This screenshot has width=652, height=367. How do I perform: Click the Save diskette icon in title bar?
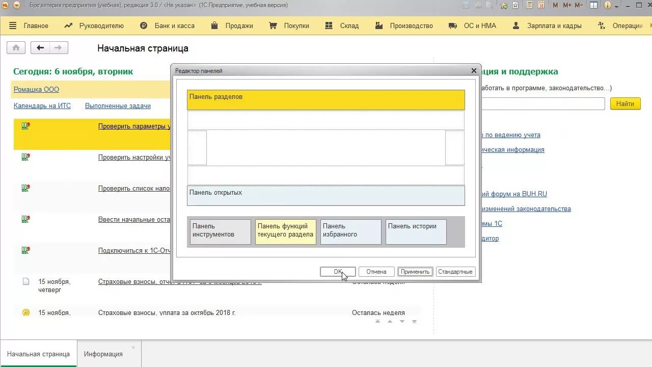(466, 5)
